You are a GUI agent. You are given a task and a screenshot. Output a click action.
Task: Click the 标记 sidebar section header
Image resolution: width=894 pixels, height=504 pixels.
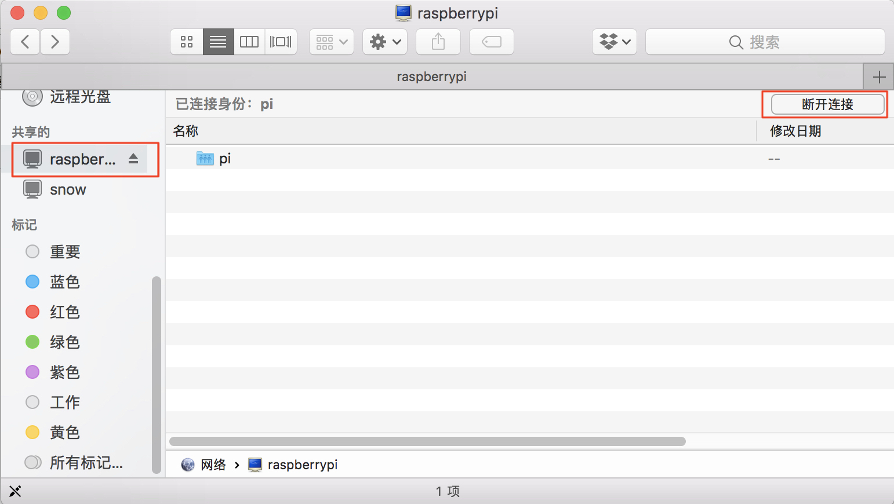tap(24, 225)
